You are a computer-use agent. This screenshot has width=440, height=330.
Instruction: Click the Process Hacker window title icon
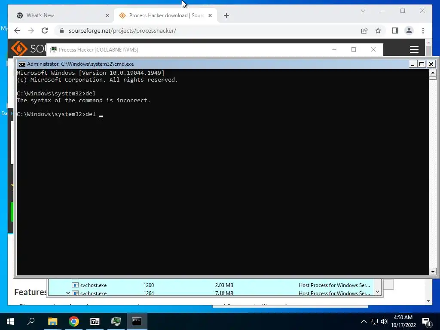[x=53, y=50]
